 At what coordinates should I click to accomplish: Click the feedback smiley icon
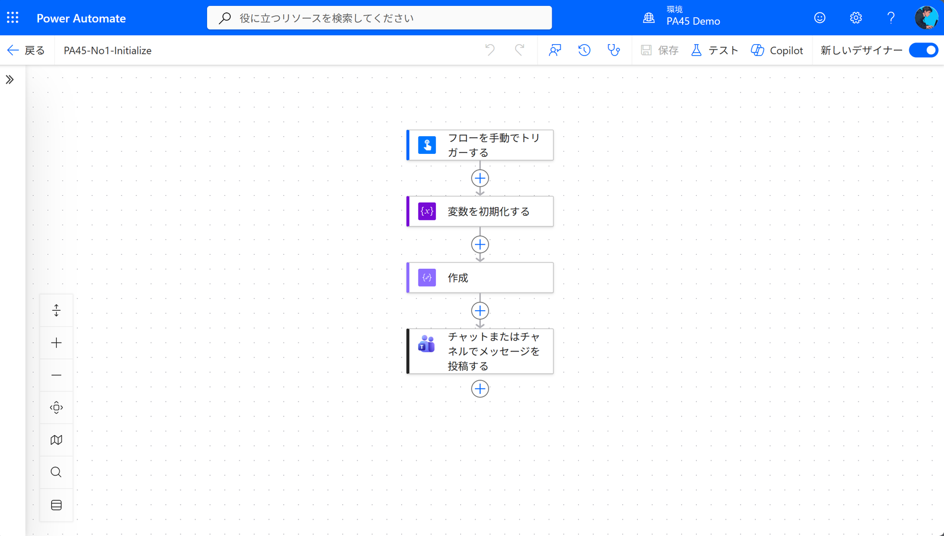point(820,18)
